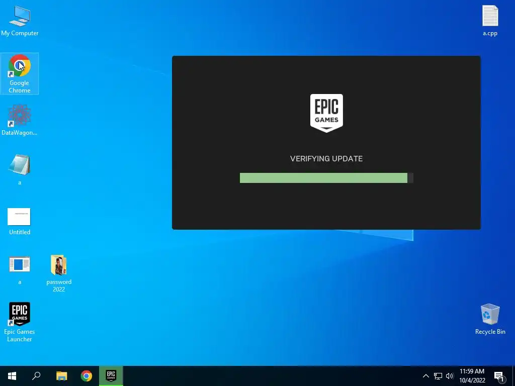Click the Epic Games logo in the updater
This screenshot has width=515, height=386.
point(326,113)
